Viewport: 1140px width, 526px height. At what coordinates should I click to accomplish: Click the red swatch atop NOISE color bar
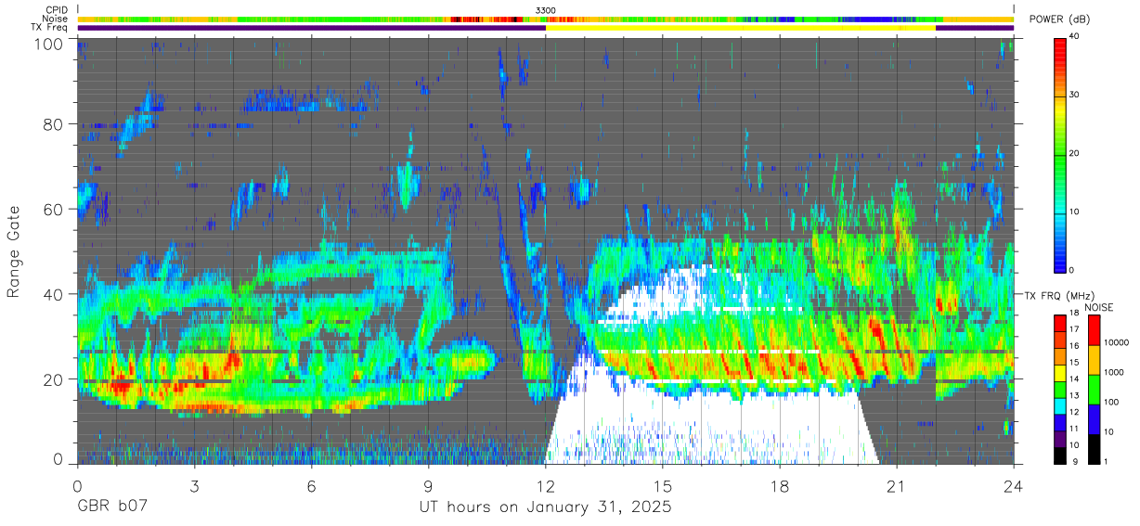1094,330
